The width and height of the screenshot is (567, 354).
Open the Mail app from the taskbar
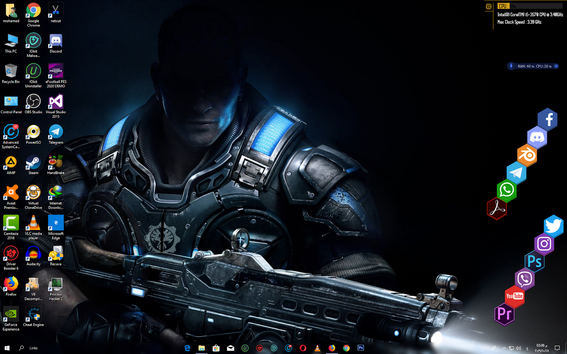pyautogui.click(x=231, y=348)
